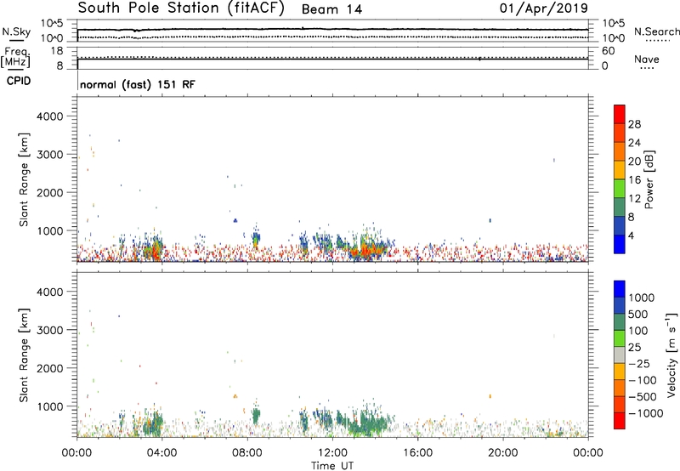Click the '−1000' label on Velocity colorbar
The width and height of the screenshot is (680, 471).
[x=646, y=413]
